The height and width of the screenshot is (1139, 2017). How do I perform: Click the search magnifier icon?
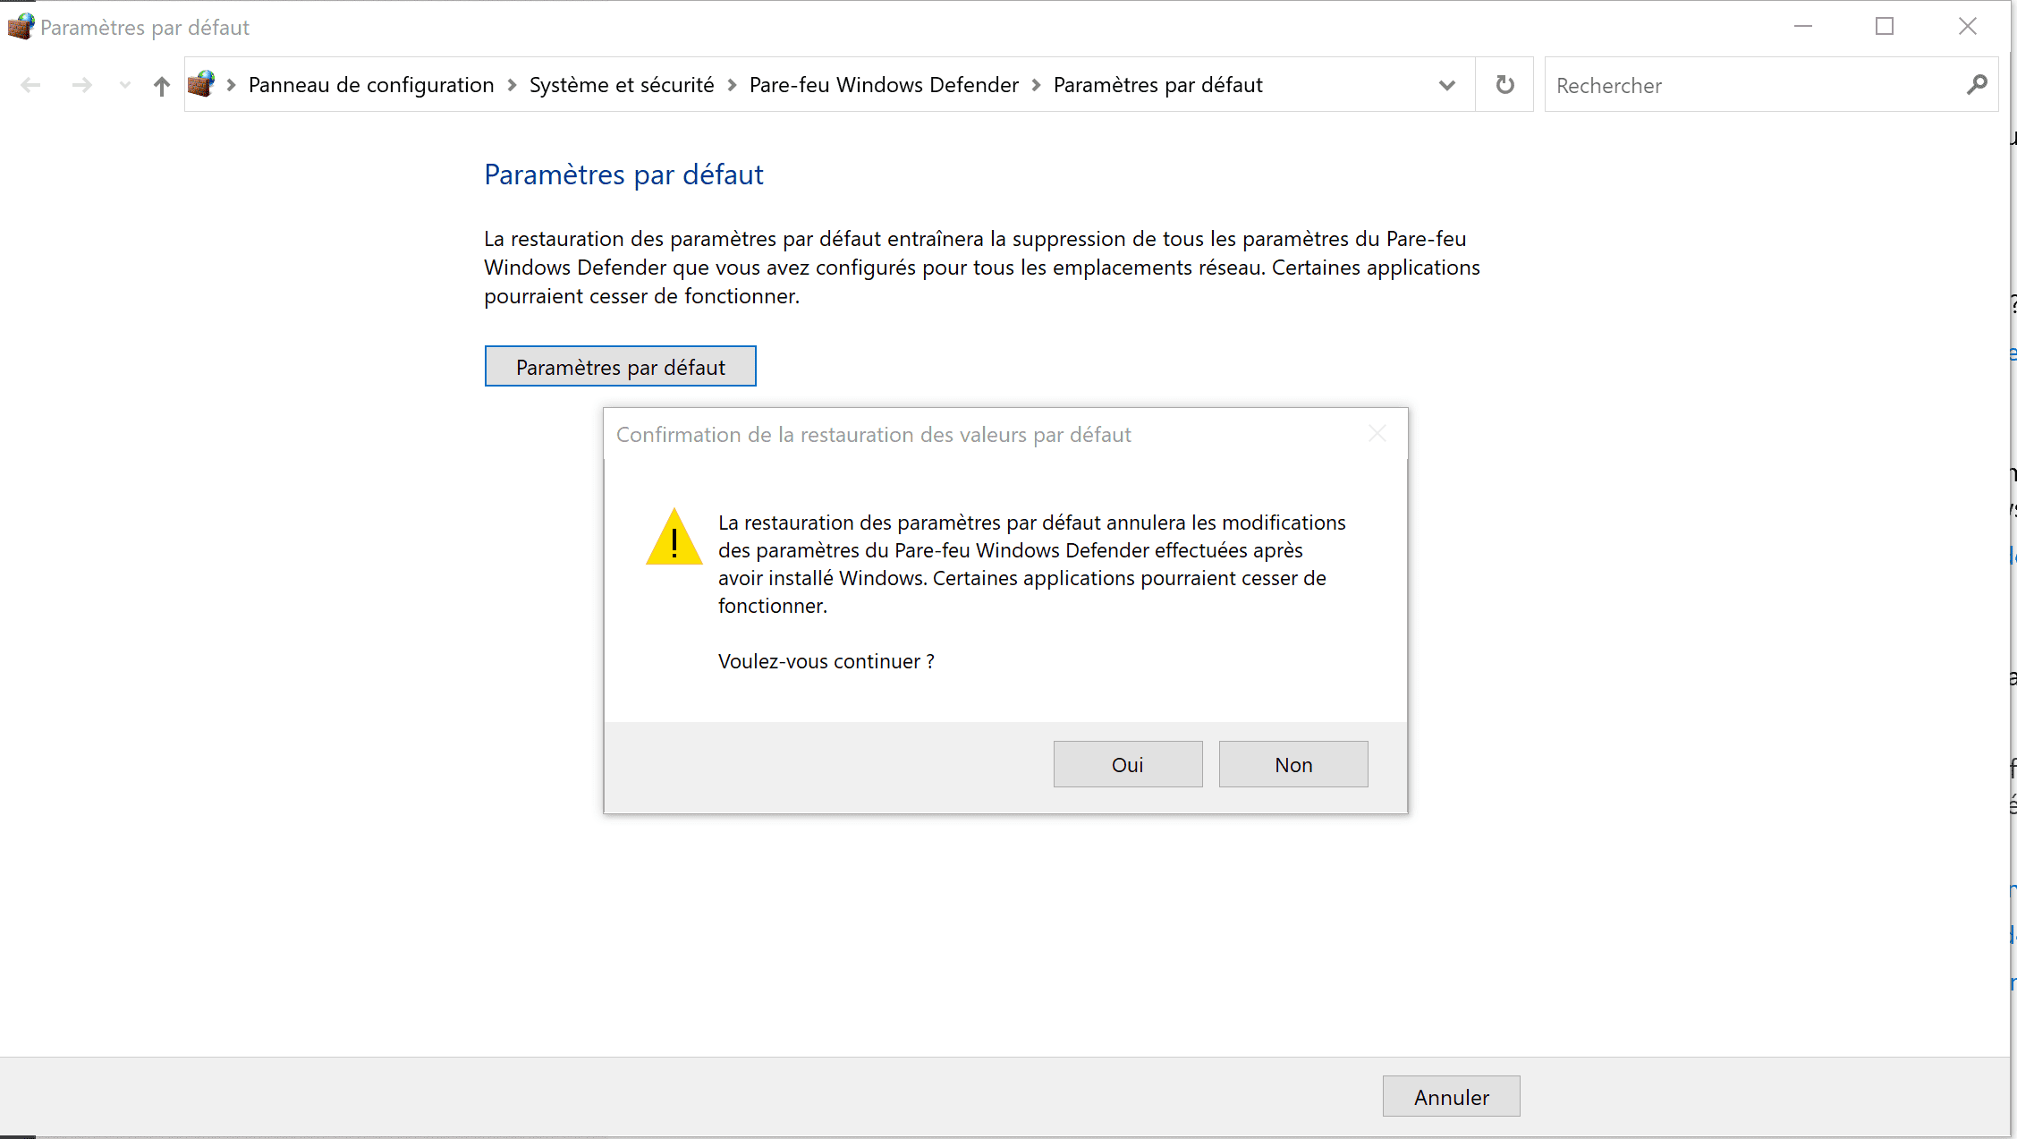[x=1978, y=84]
